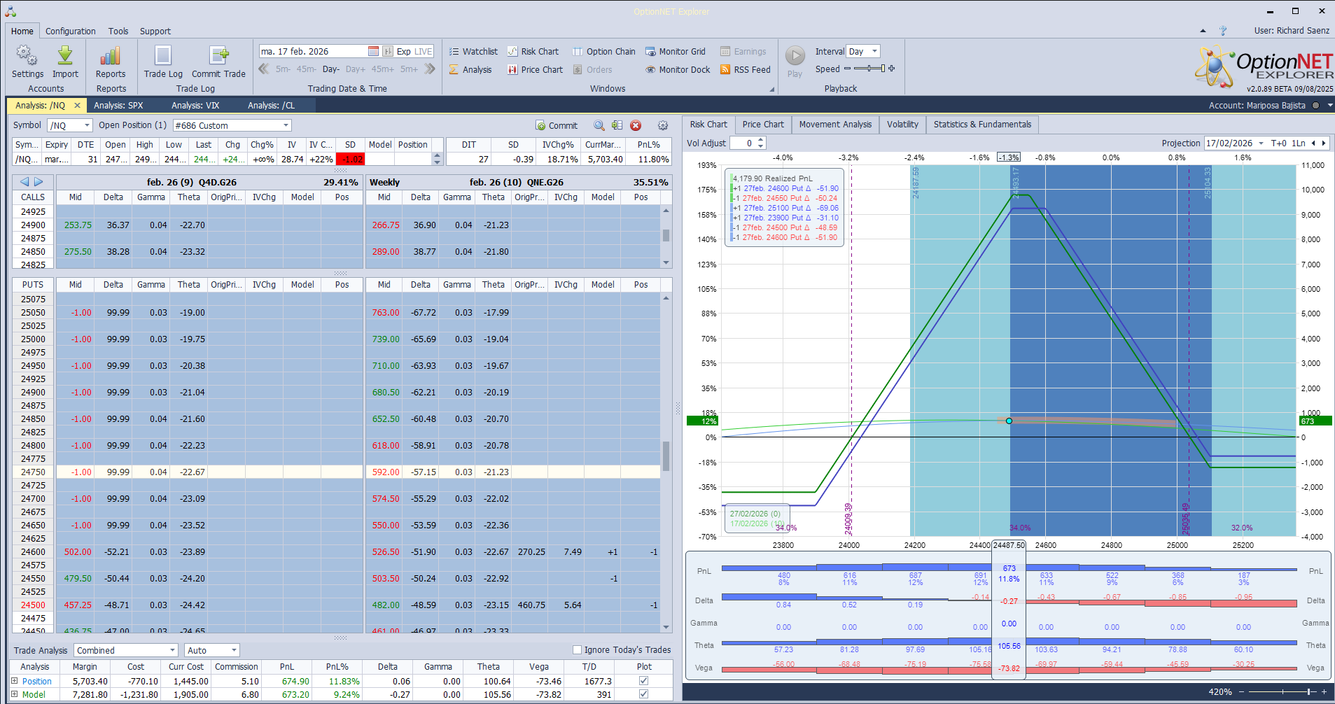Click the Vol Adjust input field

[743, 143]
